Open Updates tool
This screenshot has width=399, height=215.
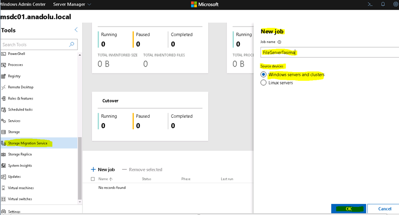pos(15,177)
